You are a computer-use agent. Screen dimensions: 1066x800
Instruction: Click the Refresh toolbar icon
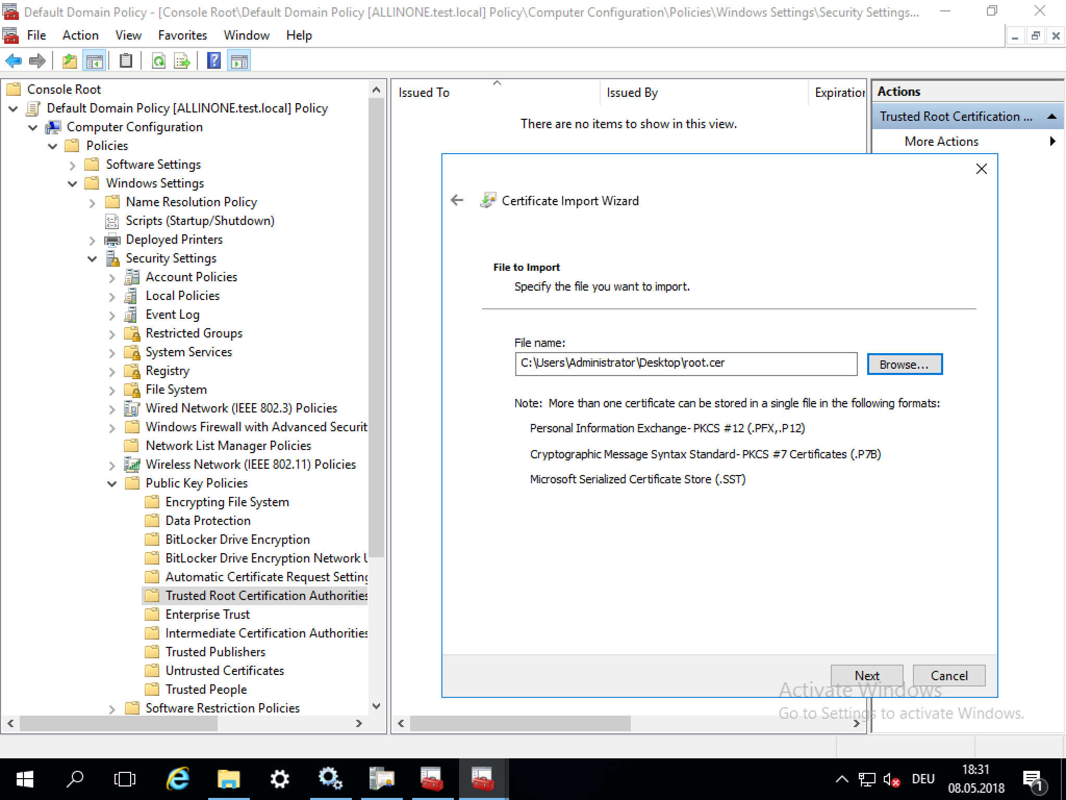coord(159,61)
